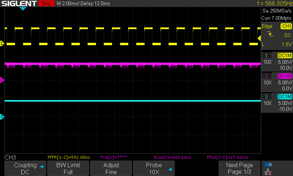Viewport: 293px width, 176px height.
Task: Click the Prd[2]=**** measurement
Action: tap(114, 157)
